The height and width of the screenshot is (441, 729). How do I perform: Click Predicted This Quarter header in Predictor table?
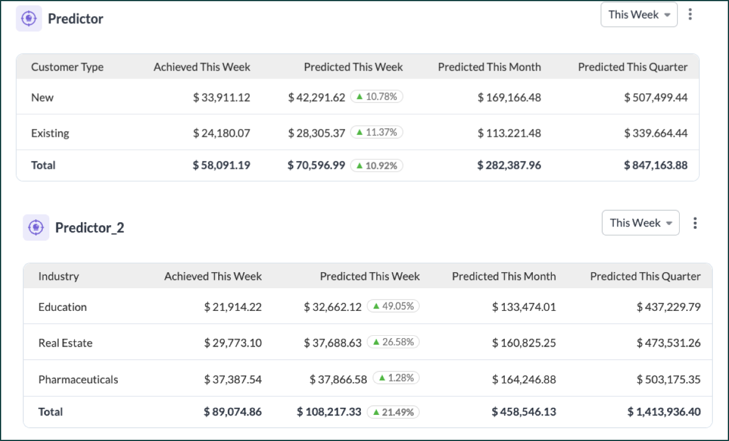[633, 67]
